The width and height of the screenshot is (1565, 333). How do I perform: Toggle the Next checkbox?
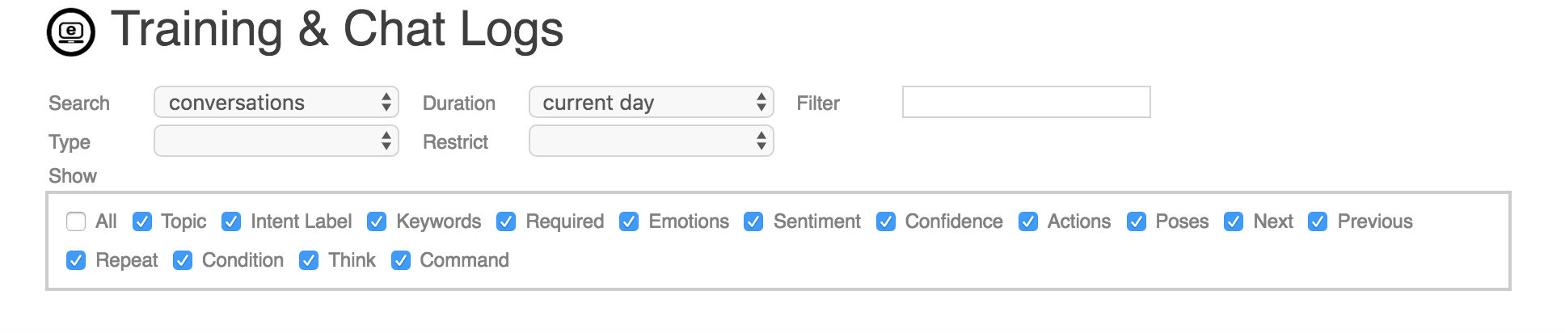(x=1234, y=221)
